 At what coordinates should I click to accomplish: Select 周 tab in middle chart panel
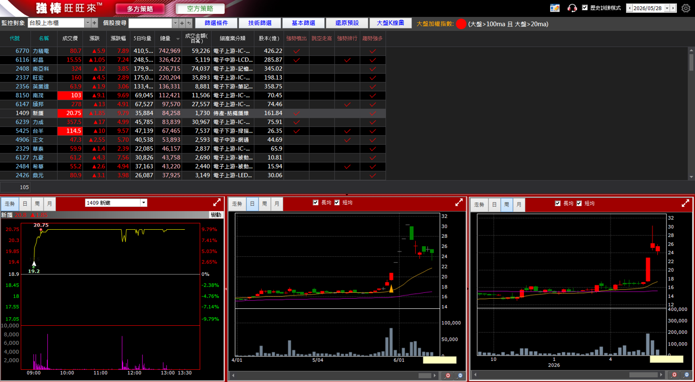(264, 204)
